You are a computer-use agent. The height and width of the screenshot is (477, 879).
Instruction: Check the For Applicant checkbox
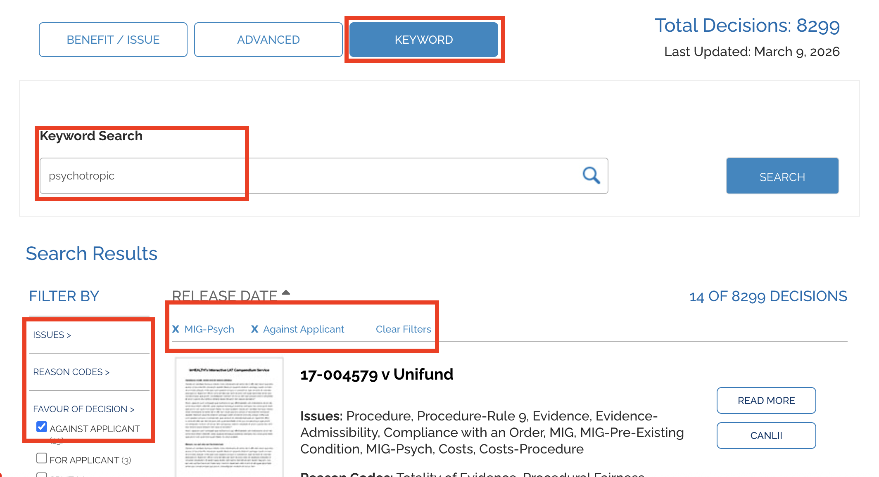42,458
